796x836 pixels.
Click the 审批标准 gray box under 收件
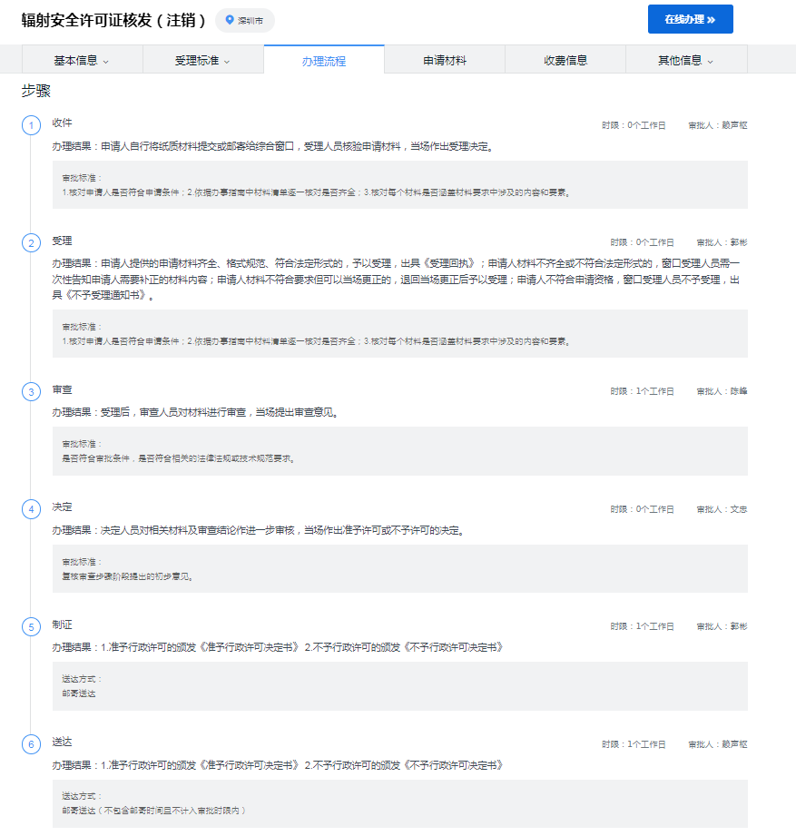click(x=399, y=185)
